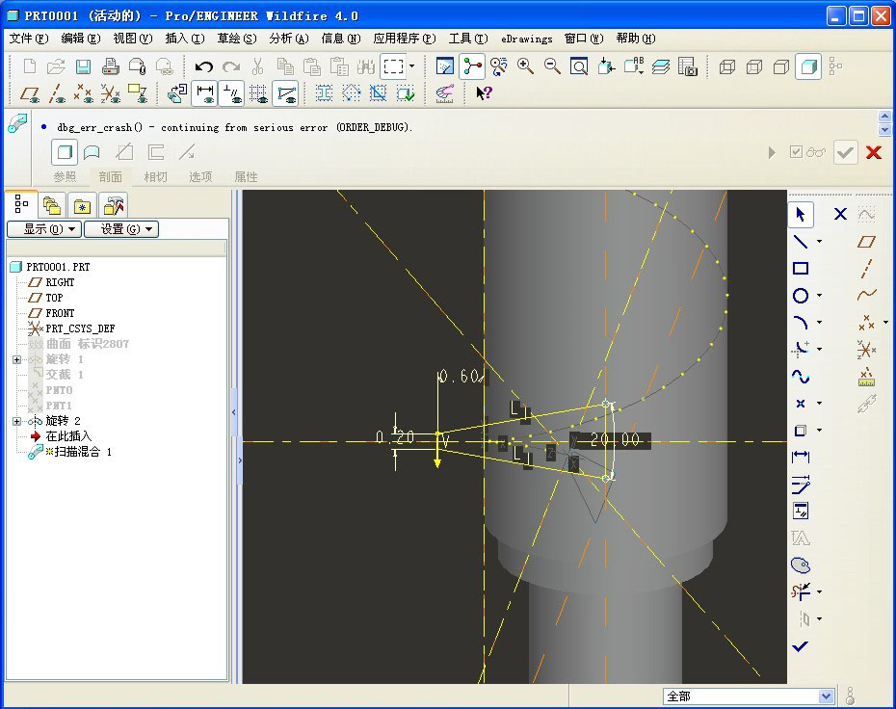Viewport: 896px width, 709px height.
Task: Open the 设置 dropdown in model tree
Action: click(x=121, y=229)
